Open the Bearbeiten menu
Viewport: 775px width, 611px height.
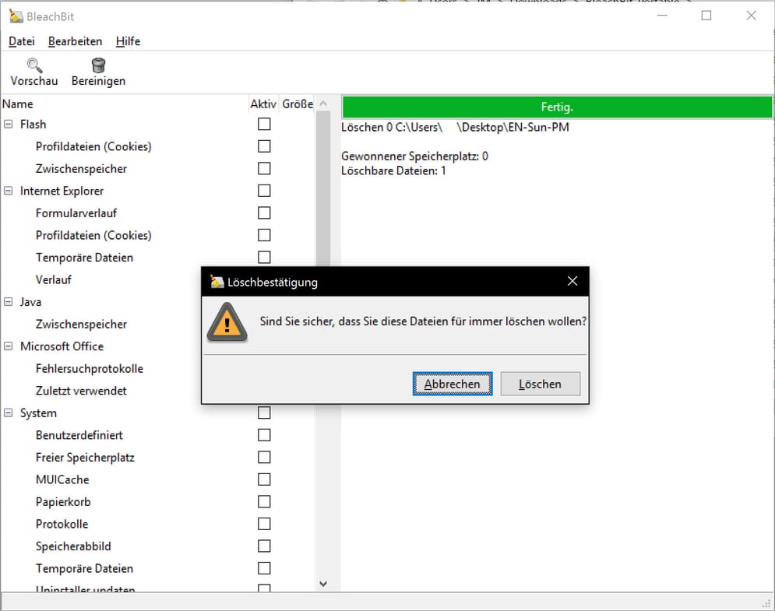point(75,41)
